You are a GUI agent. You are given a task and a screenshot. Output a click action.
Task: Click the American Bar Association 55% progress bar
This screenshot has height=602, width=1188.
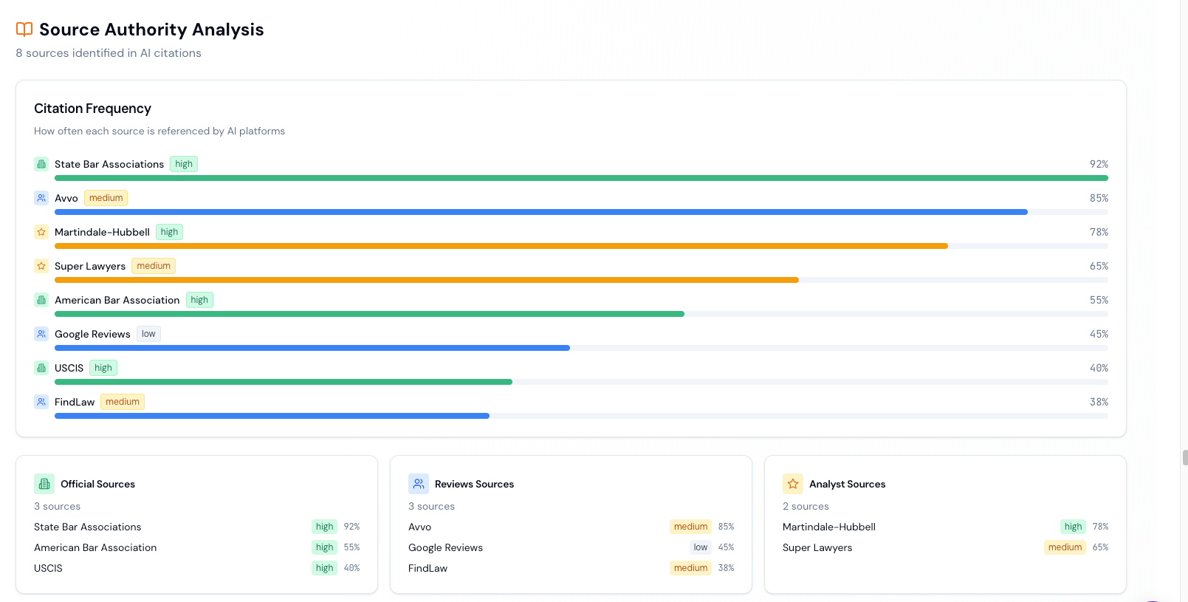pyautogui.click(x=581, y=314)
